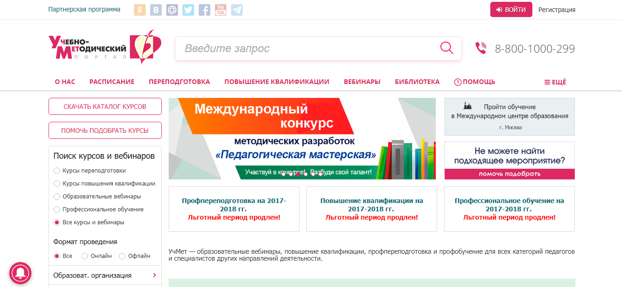Open the notification bell icon
This screenshot has width=622, height=287.
coord(20,273)
